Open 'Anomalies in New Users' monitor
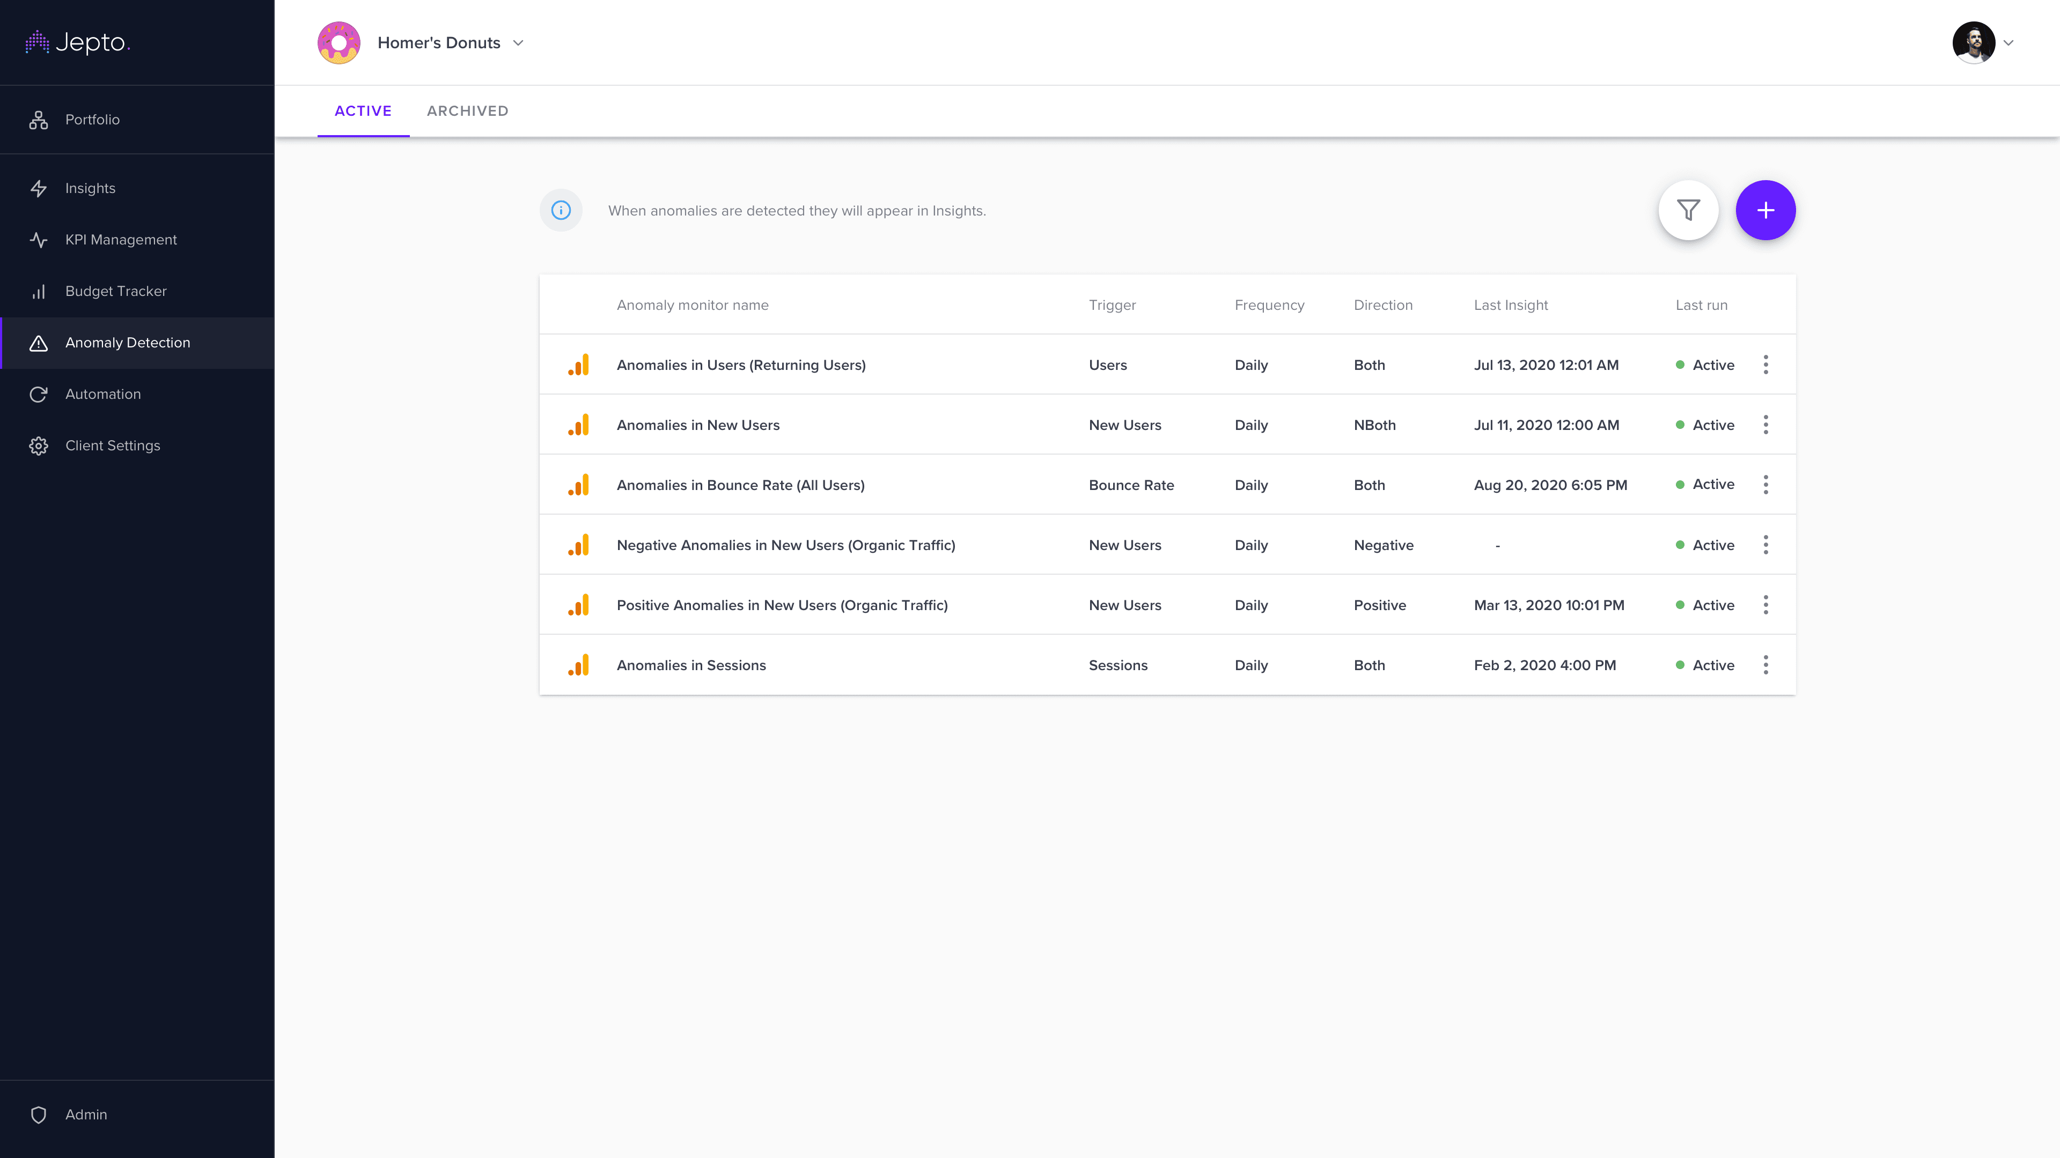2060x1158 pixels. click(698, 425)
